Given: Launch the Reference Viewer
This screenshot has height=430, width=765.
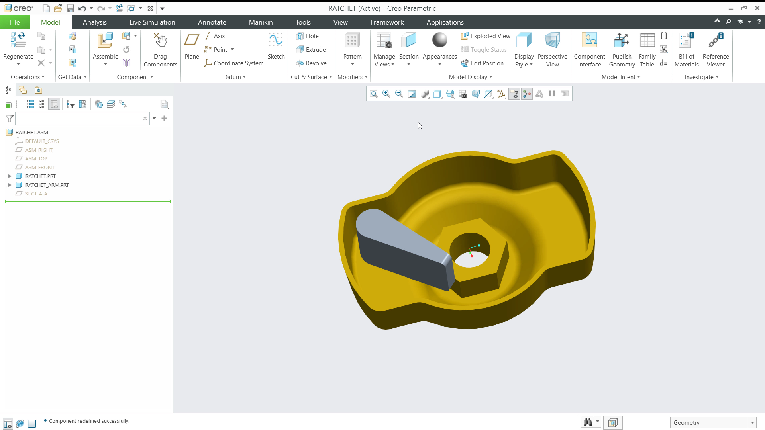Looking at the screenshot, I should pyautogui.click(x=716, y=50).
